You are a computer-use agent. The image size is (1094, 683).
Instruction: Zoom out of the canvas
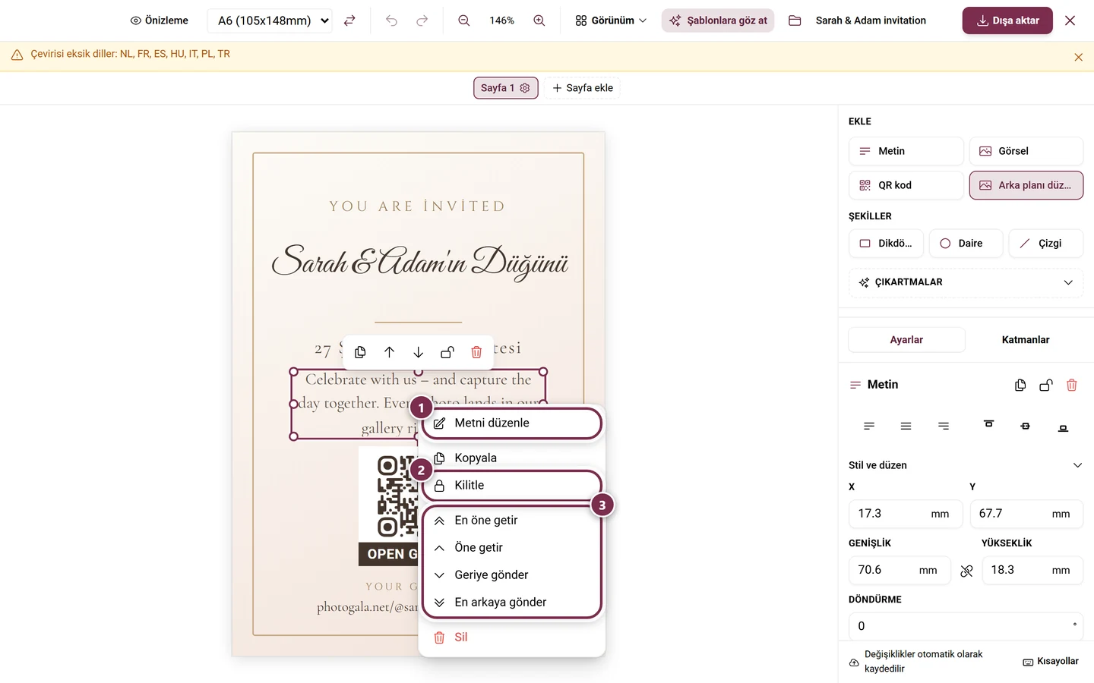463,20
